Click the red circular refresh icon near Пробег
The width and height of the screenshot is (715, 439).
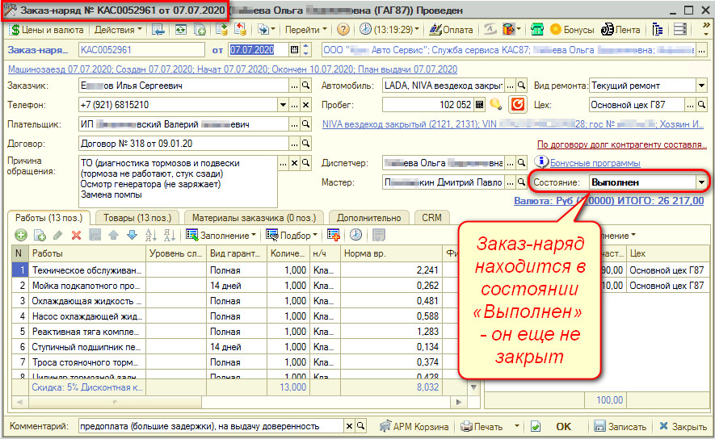[x=518, y=105]
